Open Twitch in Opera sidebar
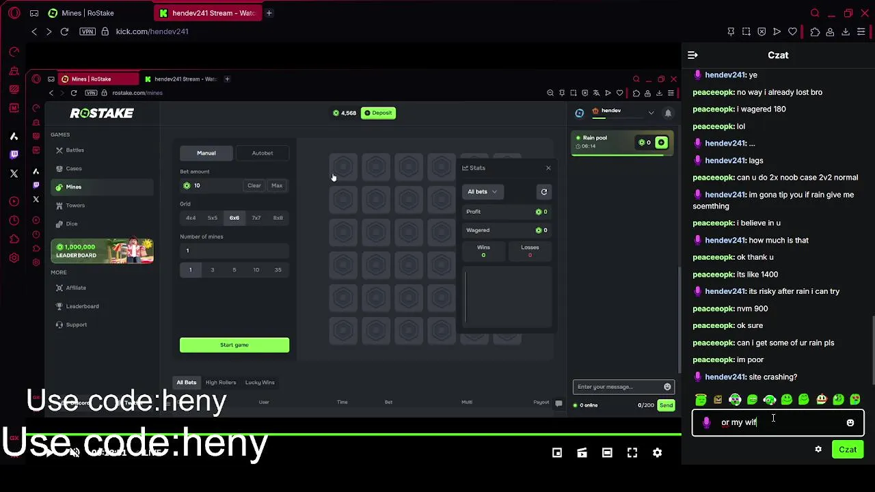Image resolution: width=875 pixels, height=492 pixels. 14,155
